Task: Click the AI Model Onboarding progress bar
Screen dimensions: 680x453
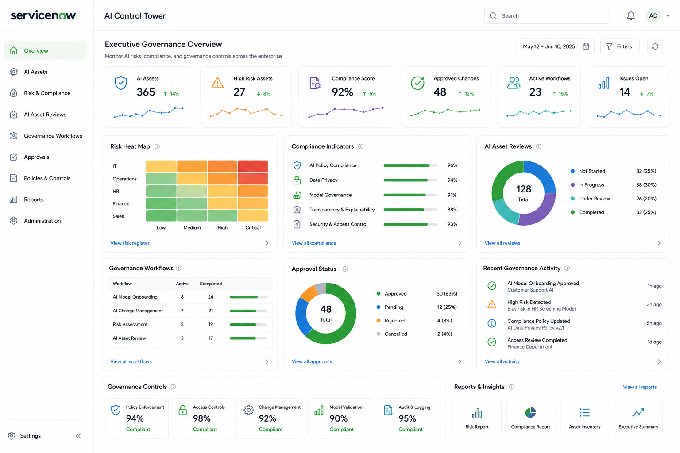Action: (x=248, y=297)
